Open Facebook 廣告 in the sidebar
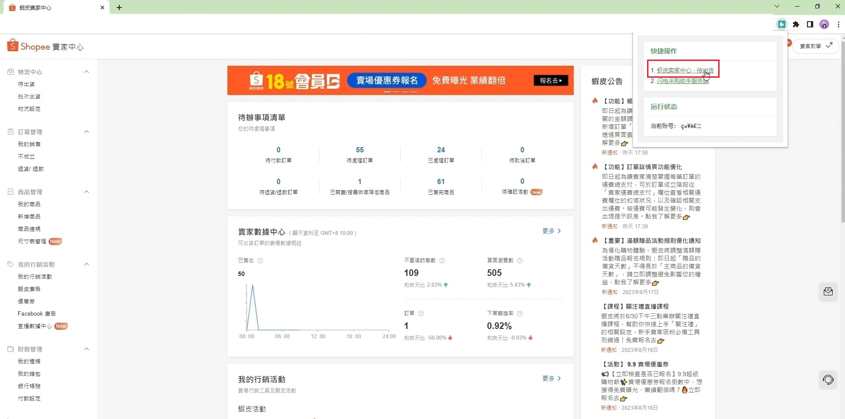This screenshot has height=419, width=845. 37,313
